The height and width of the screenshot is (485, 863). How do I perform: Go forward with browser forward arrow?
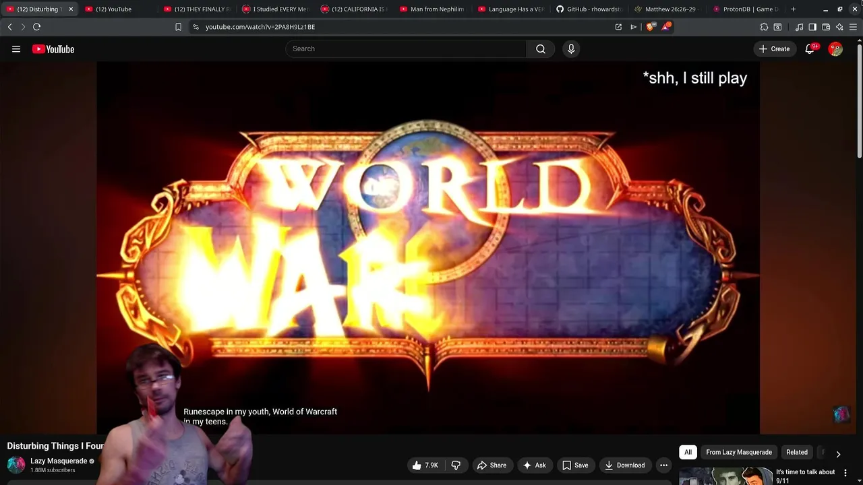point(22,27)
